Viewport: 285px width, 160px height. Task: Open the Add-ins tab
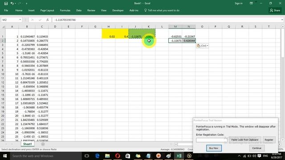click(134, 10)
